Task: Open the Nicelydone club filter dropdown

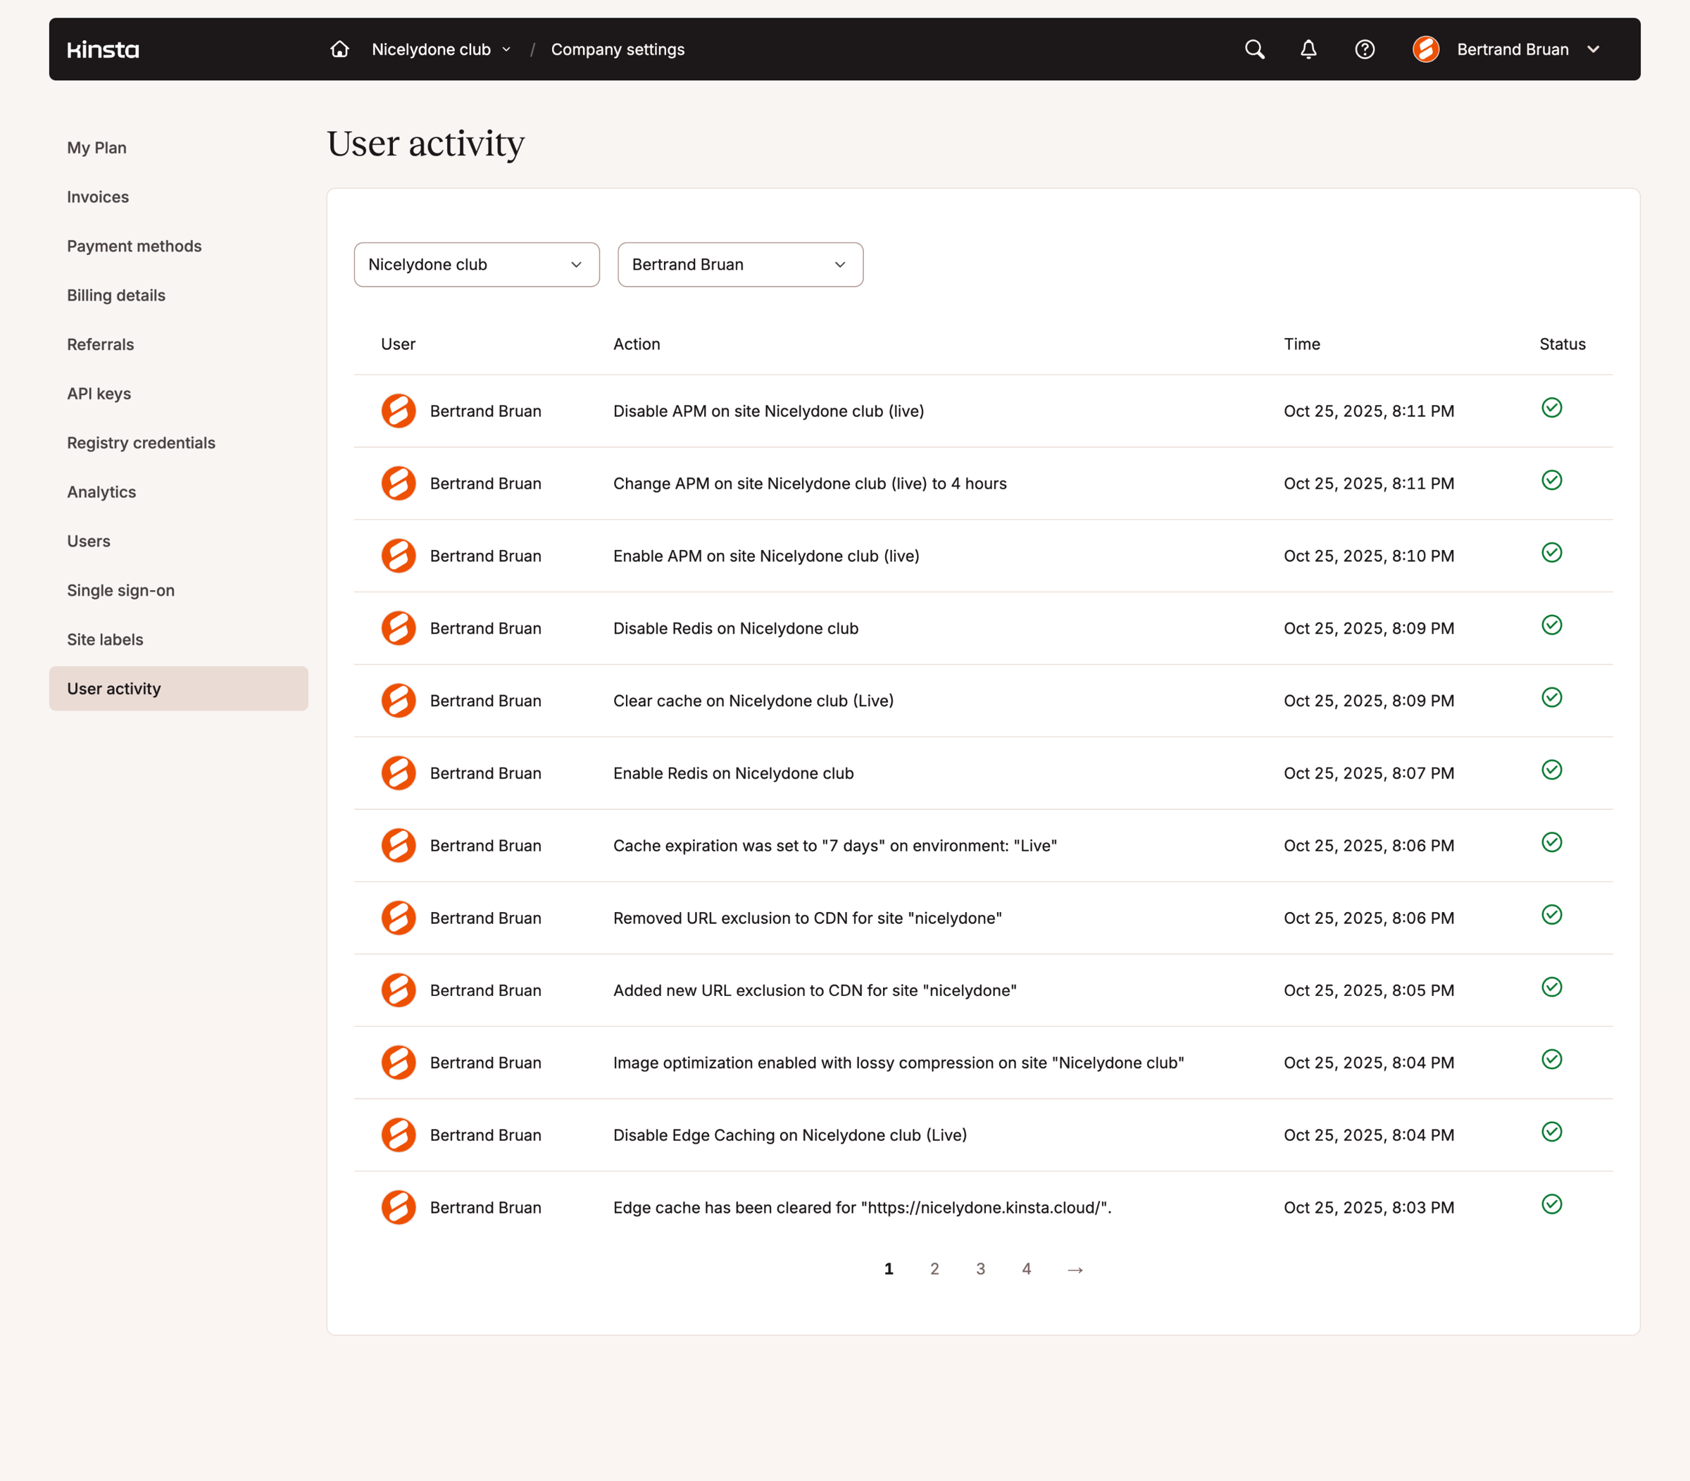Action: [x=477, y=265]
